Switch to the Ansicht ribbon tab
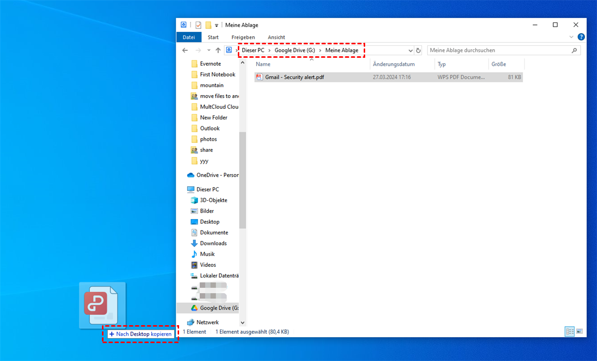Viewport: 597px width, 361px height. pos(276,37)
